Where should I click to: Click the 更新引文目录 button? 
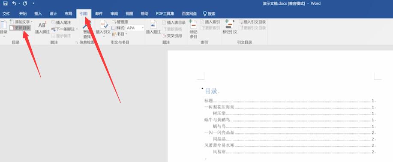point(252,28)
